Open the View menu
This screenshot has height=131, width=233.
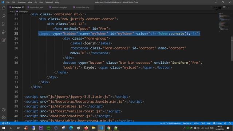(x=30, y=3)
